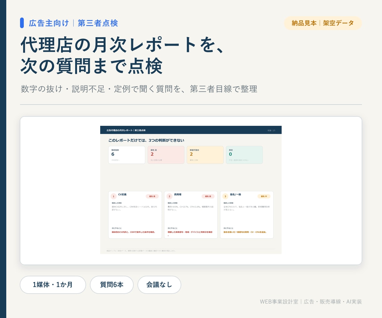Click the number 1 circle badge

(x=114, y=197)
